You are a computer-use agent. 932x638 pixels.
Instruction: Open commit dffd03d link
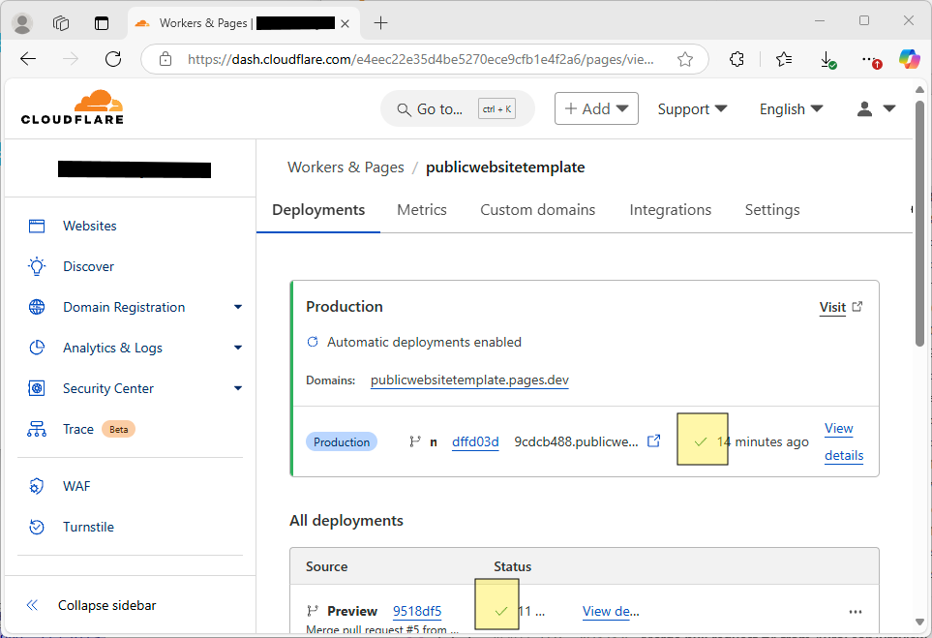point(475,442)
